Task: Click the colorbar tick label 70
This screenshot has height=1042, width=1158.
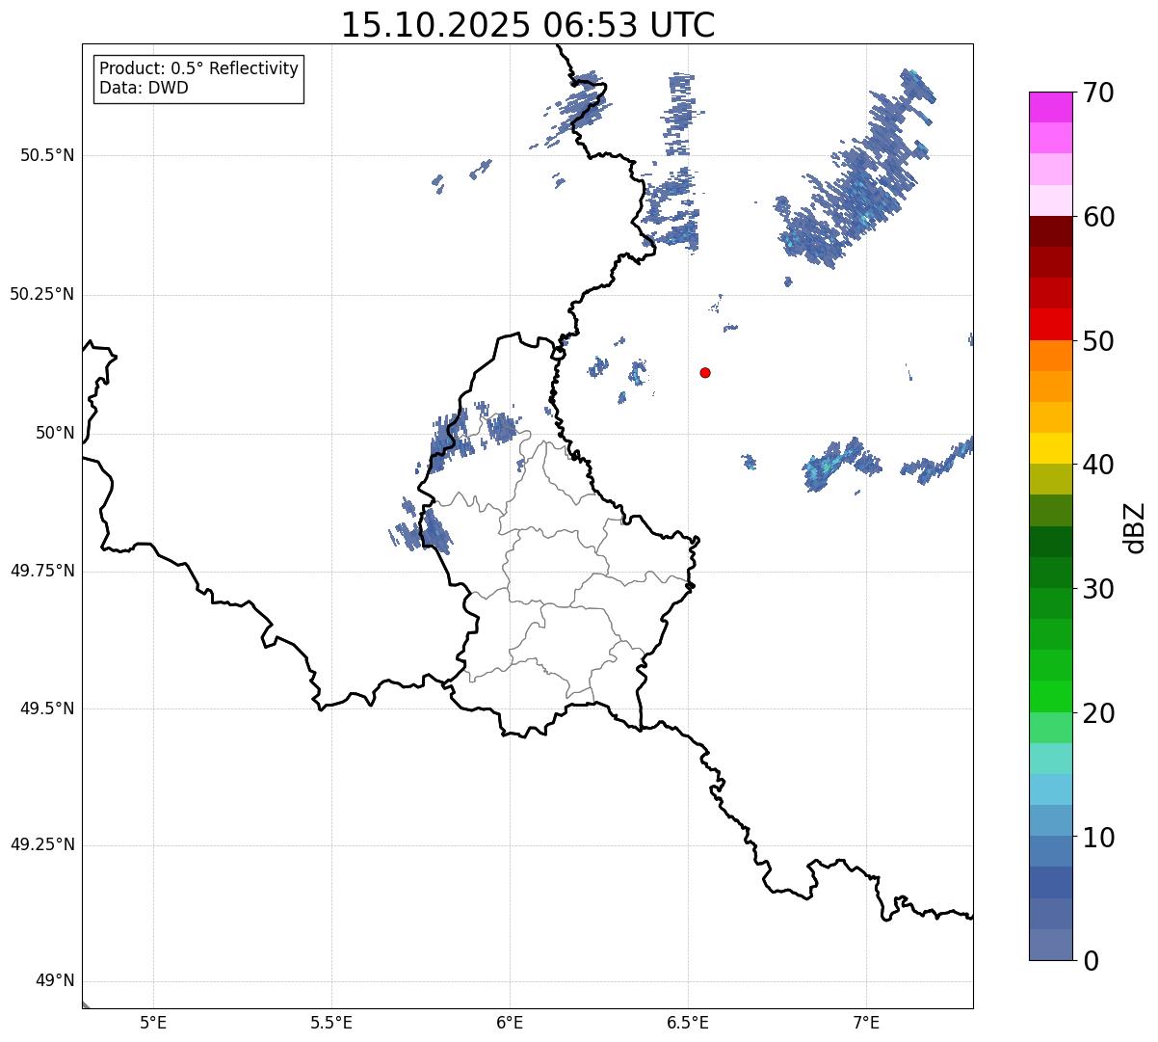Action: 1098,93
